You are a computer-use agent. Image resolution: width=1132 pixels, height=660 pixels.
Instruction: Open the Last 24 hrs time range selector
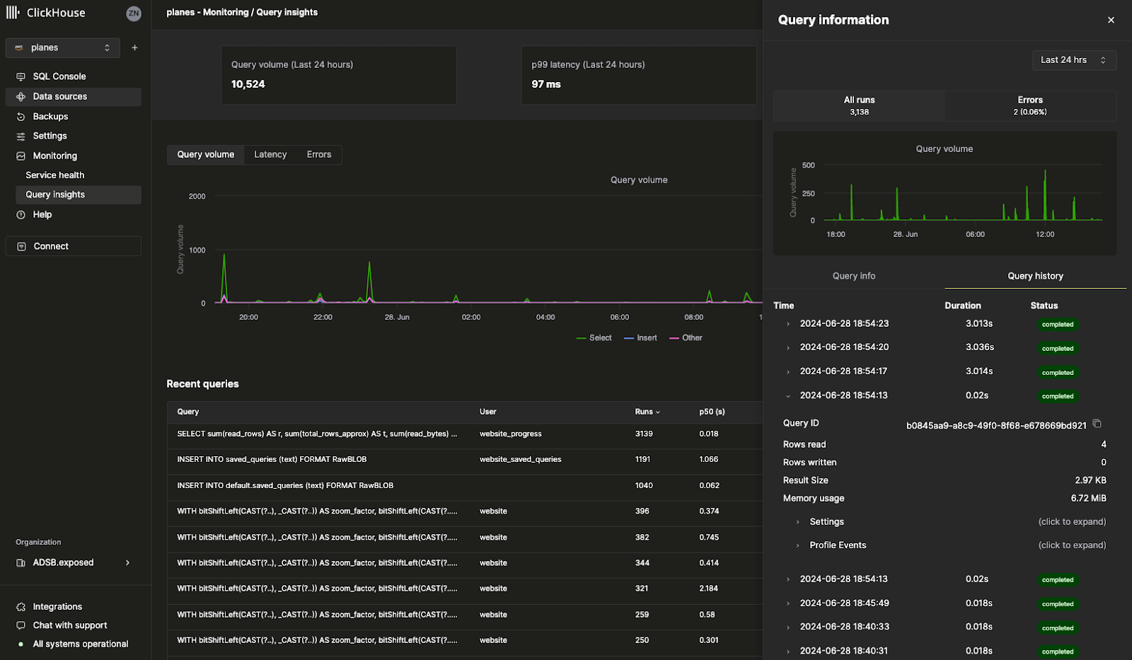(1074, 60)
